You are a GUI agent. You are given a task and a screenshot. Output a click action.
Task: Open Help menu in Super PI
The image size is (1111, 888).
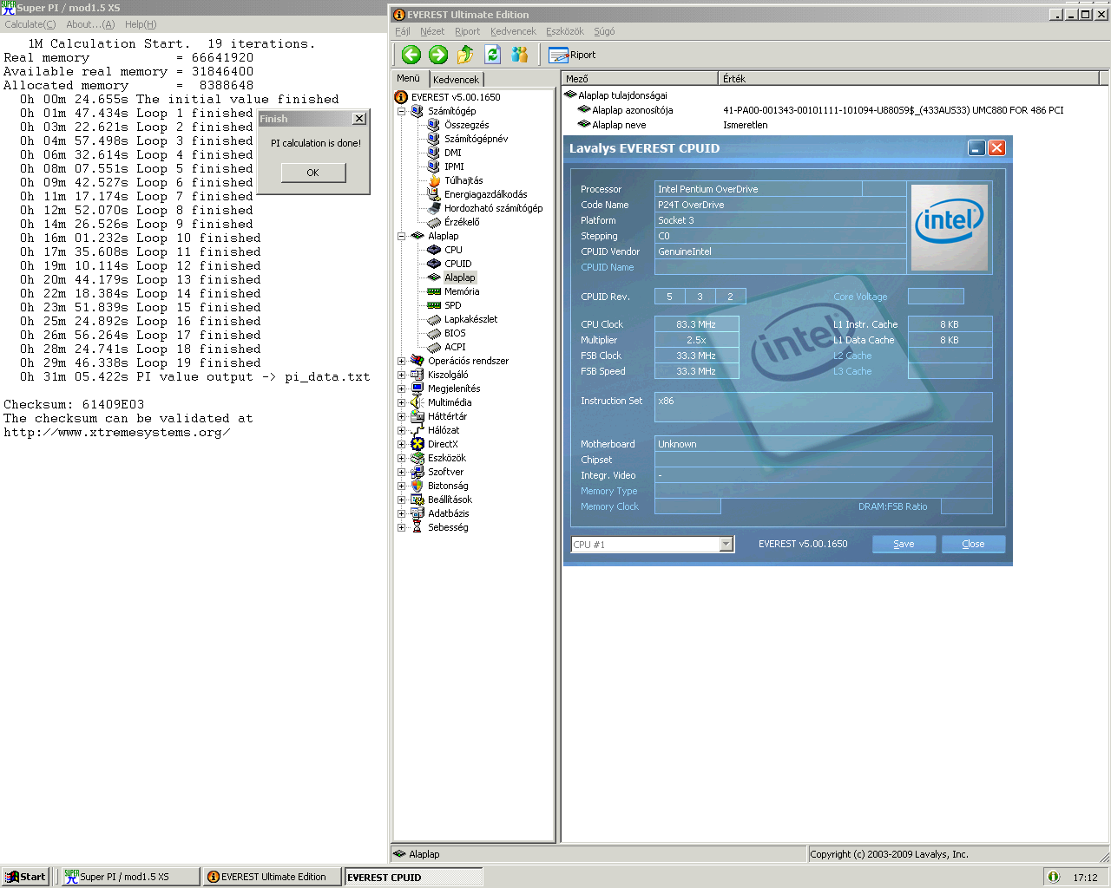(x=141, y=24)
